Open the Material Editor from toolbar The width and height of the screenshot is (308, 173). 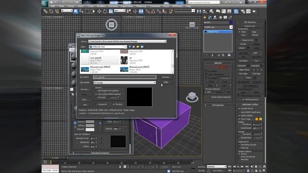(x=236, y=11)
